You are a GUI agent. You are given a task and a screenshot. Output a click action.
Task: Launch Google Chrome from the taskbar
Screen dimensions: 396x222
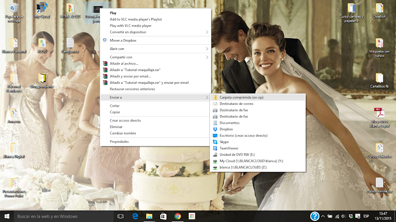point(177,216)
